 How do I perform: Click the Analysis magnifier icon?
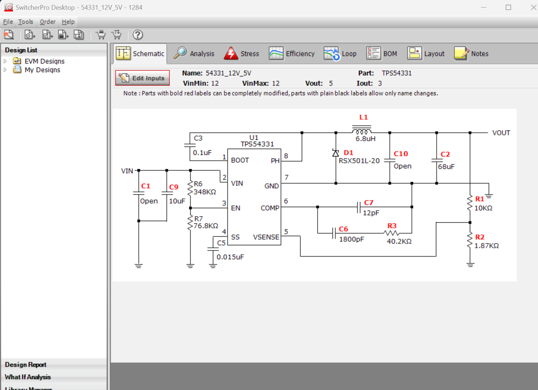tap(180, 53)
